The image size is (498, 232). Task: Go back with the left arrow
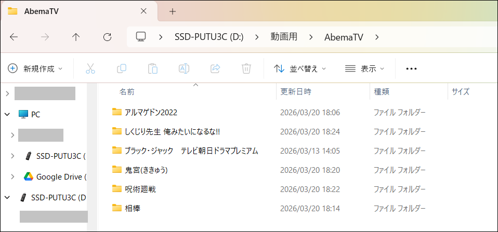pos(14,37)
